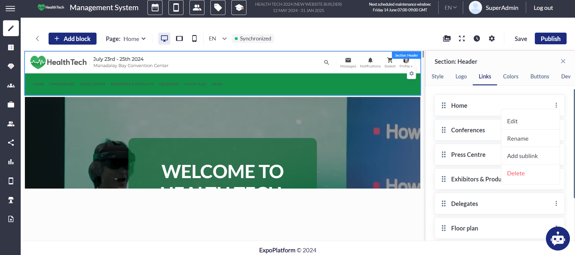Click PRESS CENTRE in the green nav bar

click(93, 84)
